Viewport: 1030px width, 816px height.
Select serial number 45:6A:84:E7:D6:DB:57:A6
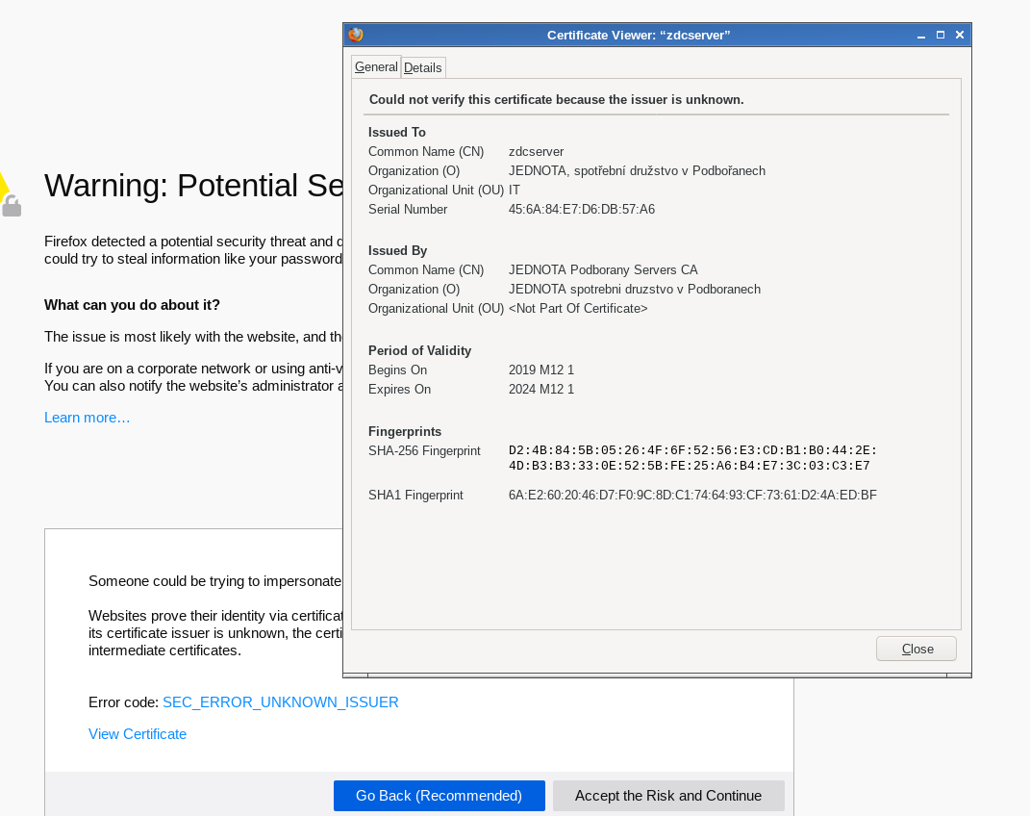581,209
